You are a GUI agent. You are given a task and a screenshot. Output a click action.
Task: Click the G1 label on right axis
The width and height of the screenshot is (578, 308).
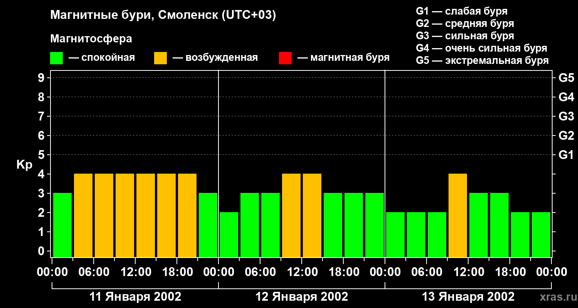pyautogui.click(x=566, y=155)
